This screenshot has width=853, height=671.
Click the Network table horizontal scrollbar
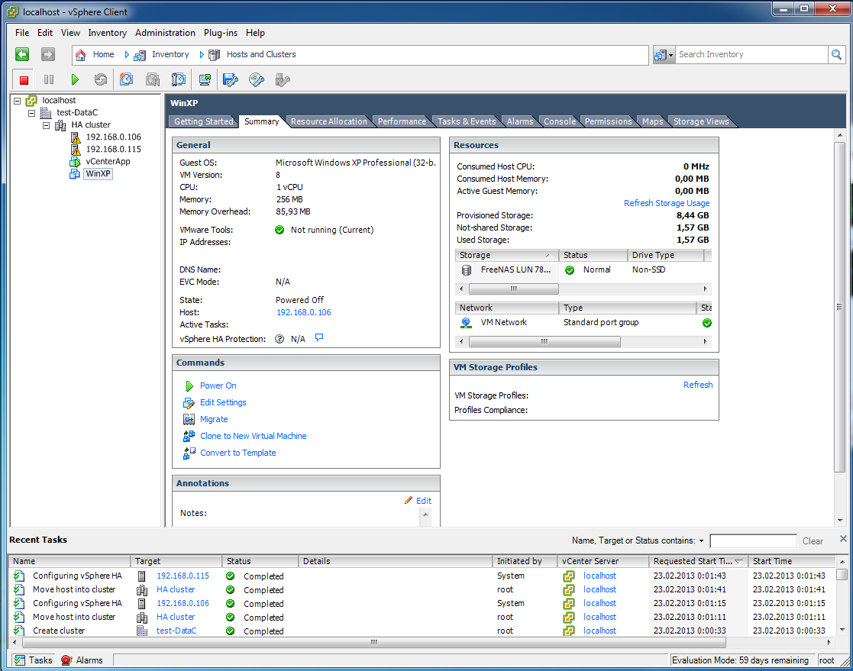[x=544, y=341]
